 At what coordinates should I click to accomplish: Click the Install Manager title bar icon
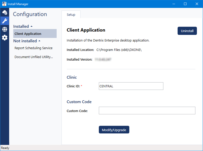[x=4, y=4]
